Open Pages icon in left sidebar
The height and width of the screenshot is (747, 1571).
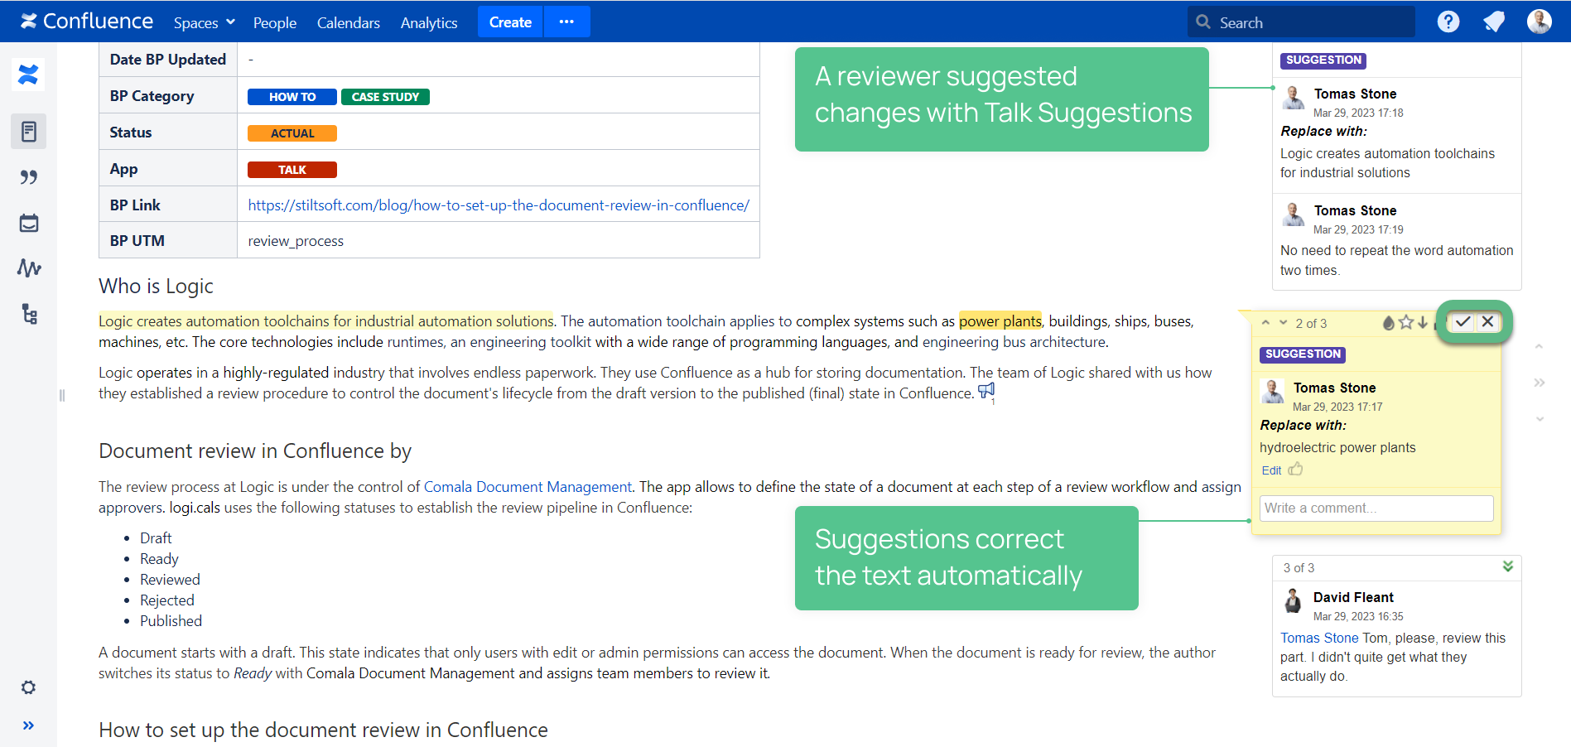pyautogui.click(x=28, y=132)
